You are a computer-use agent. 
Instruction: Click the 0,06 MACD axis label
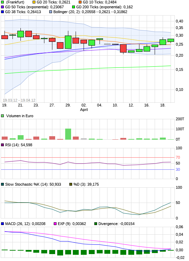(x=180, y=227)
